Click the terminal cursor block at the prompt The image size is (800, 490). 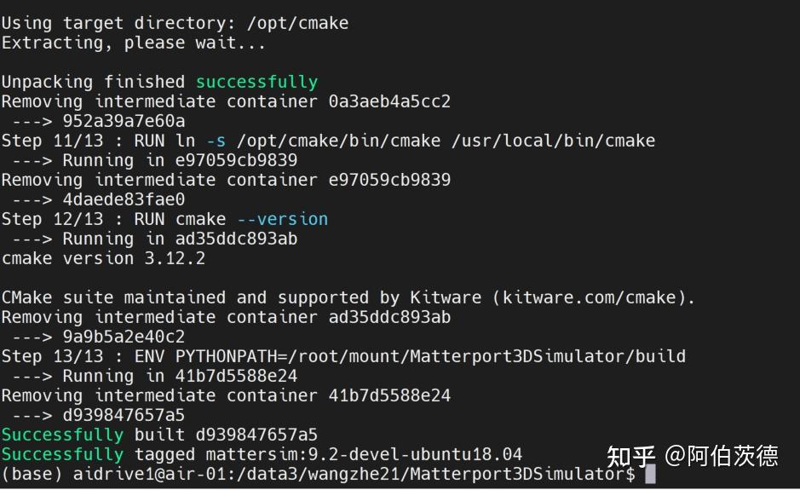pos(650,474)
